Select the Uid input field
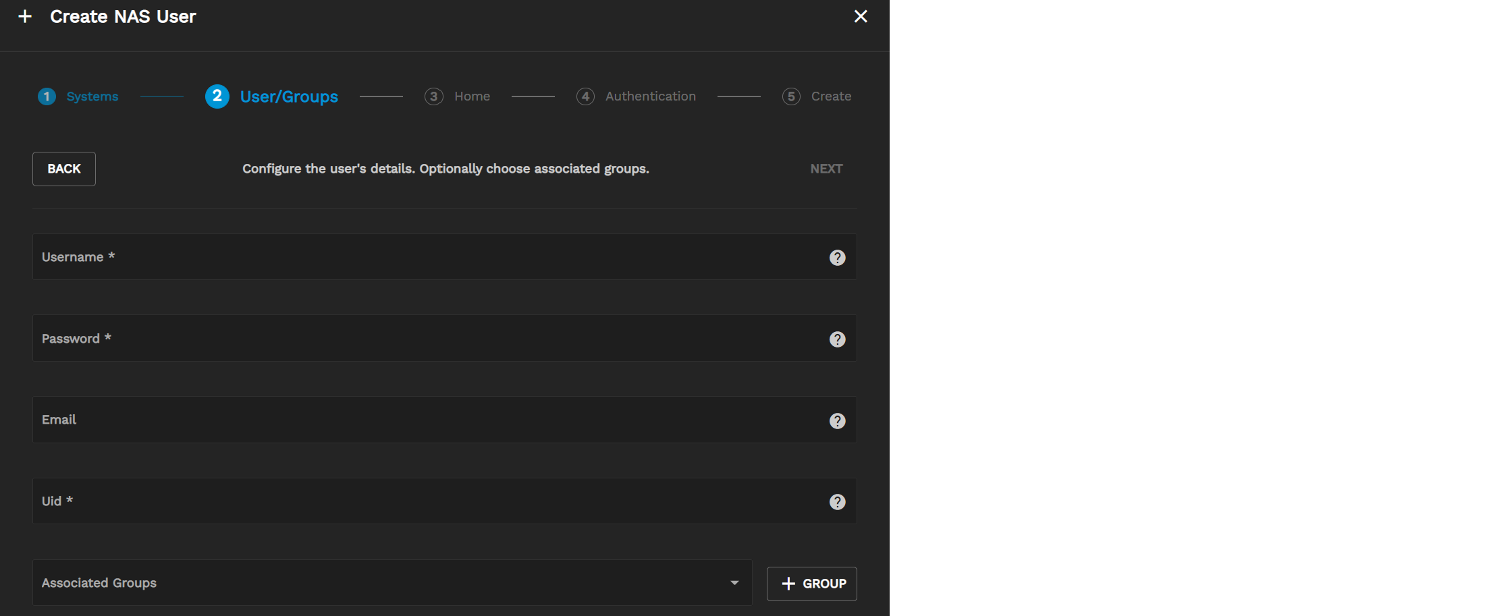Image resolution: width=1485 pixels, height=616 pixels. point(432,501)
